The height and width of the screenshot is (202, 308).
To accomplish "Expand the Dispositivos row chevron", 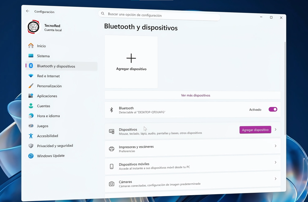I will pos(276,129).
